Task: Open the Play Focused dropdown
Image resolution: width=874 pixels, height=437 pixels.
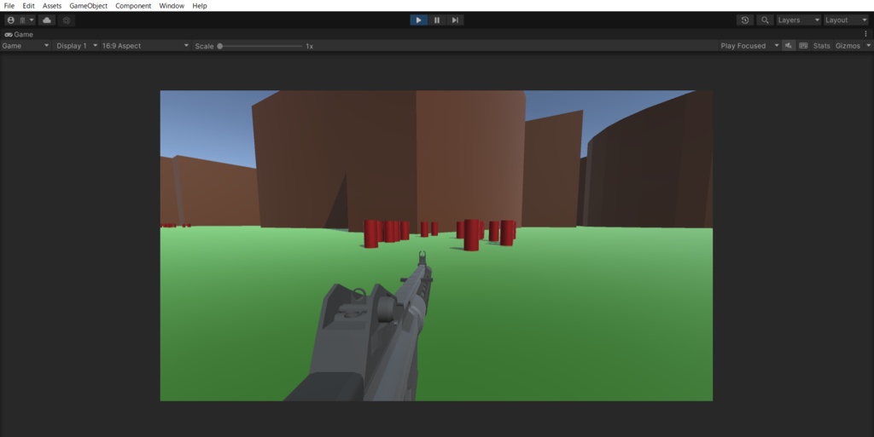Action: click(749, 46)
